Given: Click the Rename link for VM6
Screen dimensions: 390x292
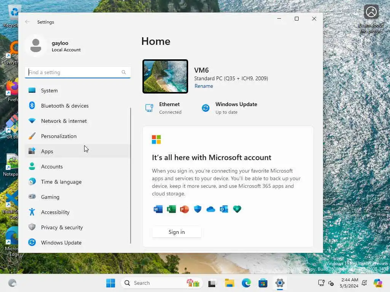Looking at the screenshot, I should tap(204, 86).
